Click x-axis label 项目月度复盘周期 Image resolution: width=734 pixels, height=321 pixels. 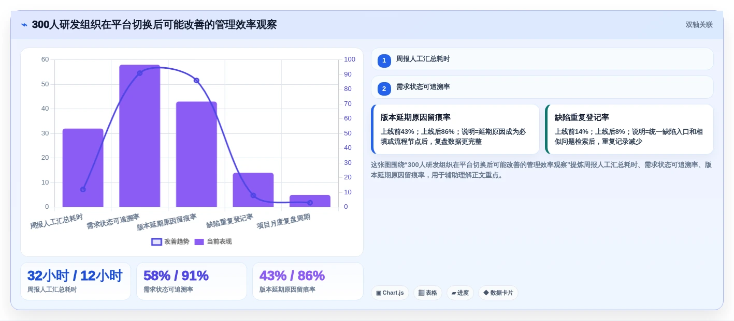pyautogui.click(x=283, y=221)
